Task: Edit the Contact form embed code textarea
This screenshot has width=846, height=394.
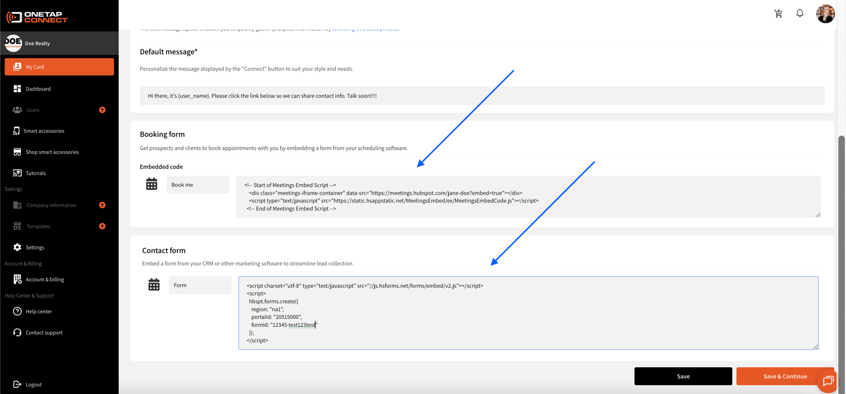Action: 528,313
